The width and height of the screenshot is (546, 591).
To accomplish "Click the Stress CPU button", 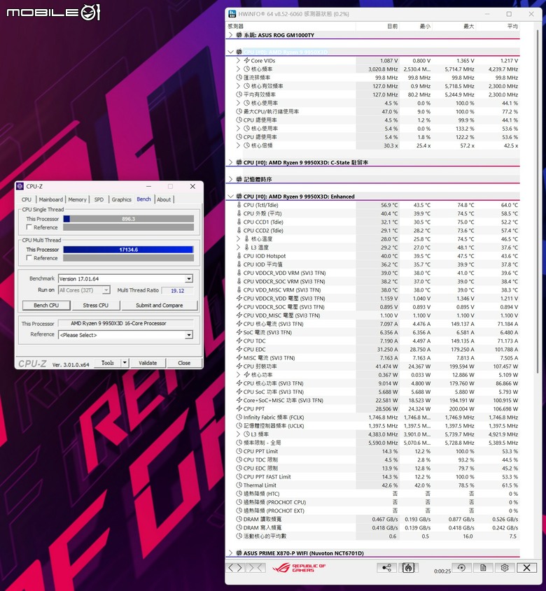I will (95, 306).
